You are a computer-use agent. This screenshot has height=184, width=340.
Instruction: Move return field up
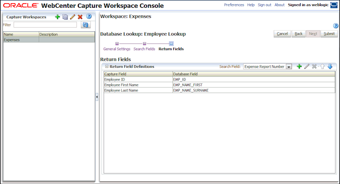click(x=322, y=67)
